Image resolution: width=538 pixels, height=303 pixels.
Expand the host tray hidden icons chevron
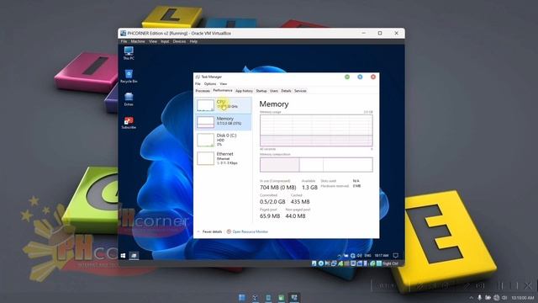[x=471, y=297]
